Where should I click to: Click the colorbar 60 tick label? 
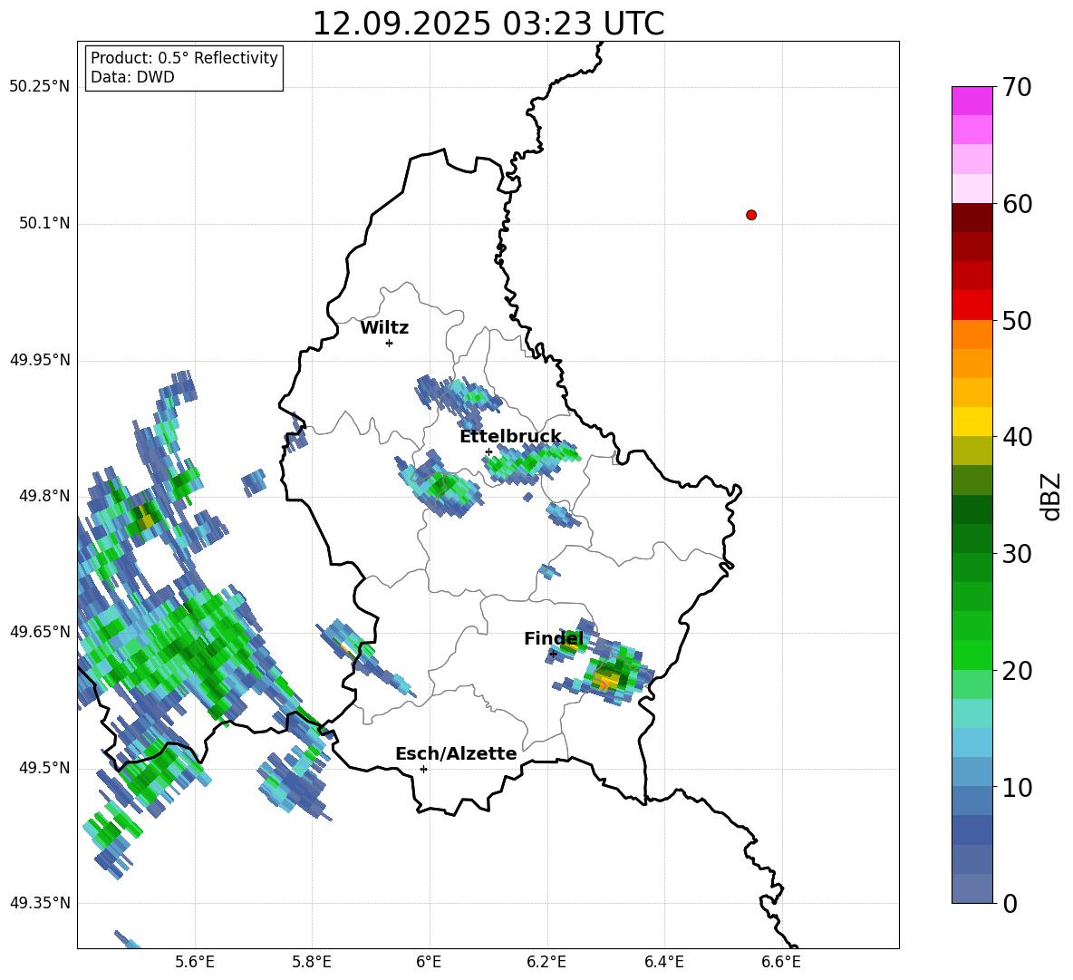(x=1017, y=204)
